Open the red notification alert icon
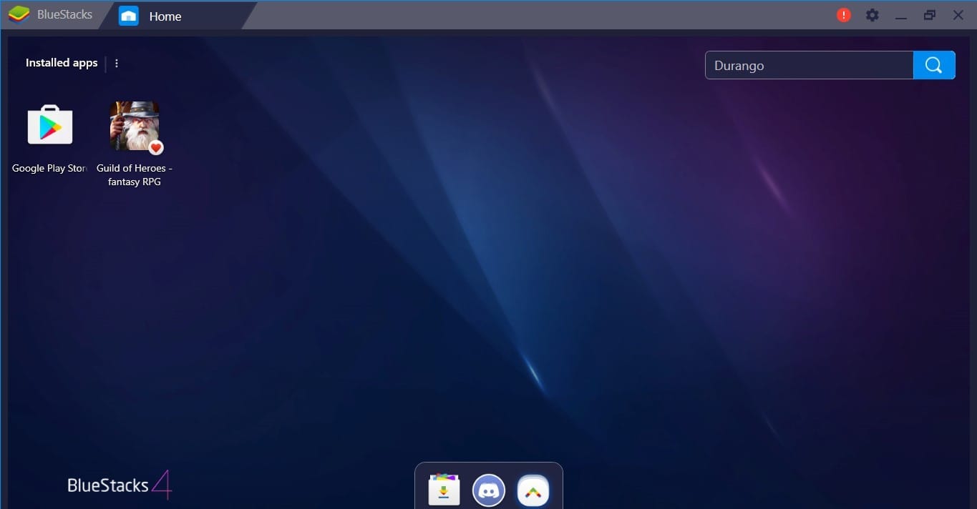This screenshot has height=509, width=977. pos(844,15)
